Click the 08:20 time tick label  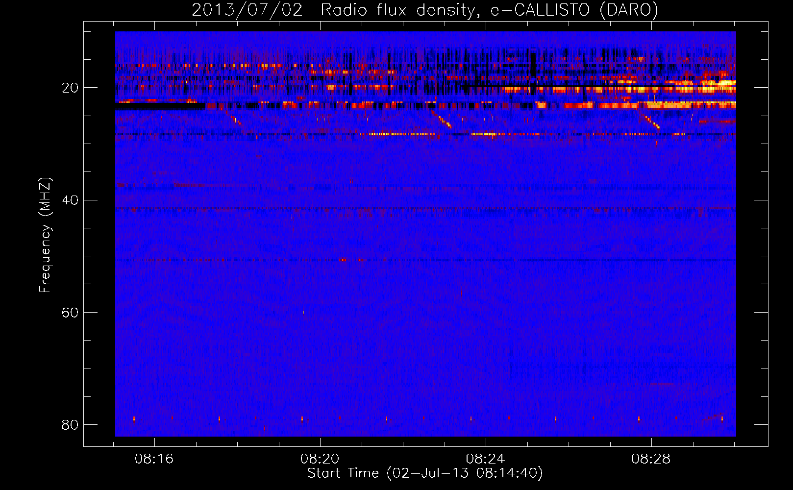[x=320, y=459]
